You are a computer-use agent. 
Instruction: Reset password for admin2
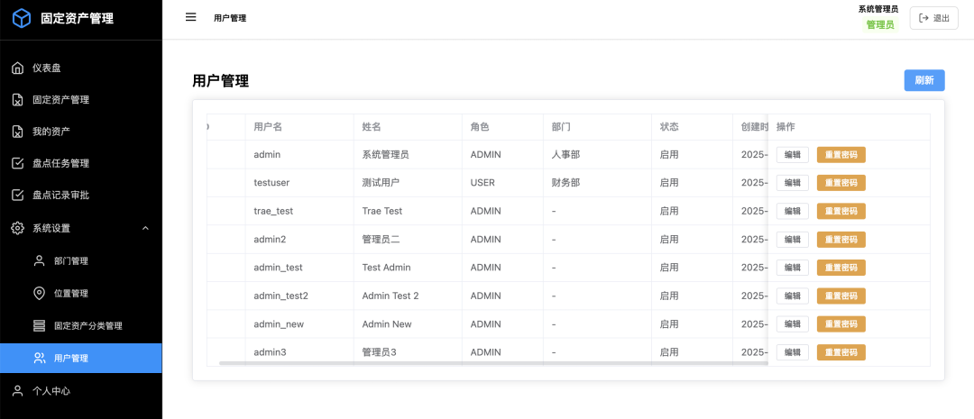pos(841,239)
